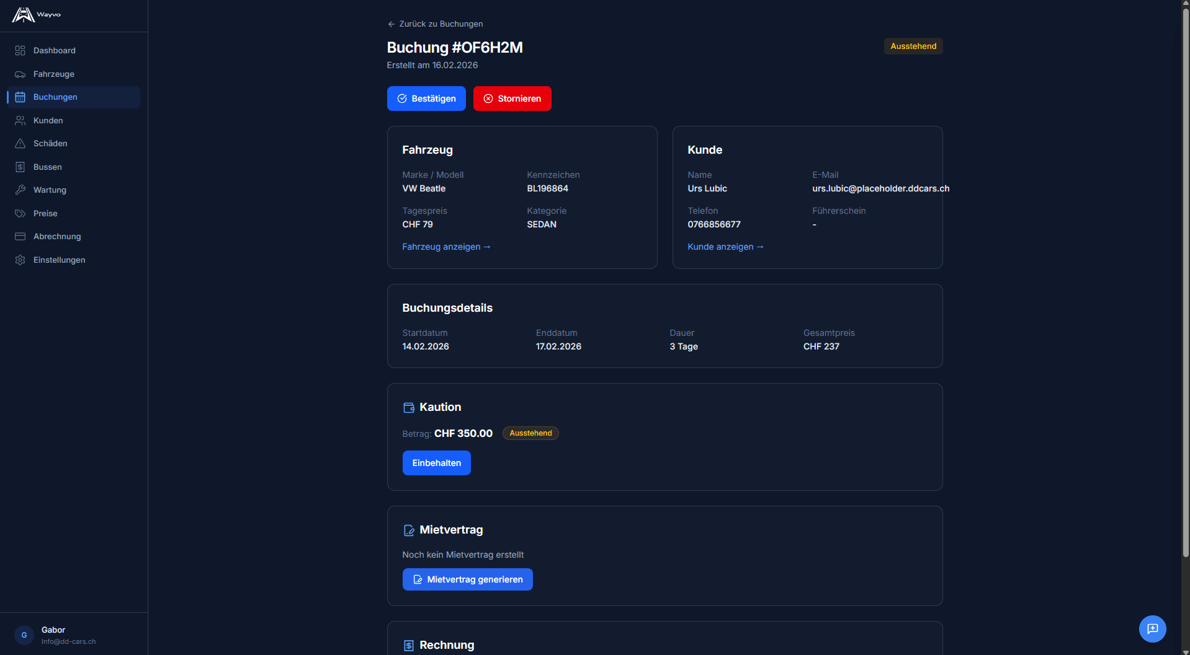The image size is (1190, 655).
Task: Open Bussen in the sidebar
Action: 48,167
